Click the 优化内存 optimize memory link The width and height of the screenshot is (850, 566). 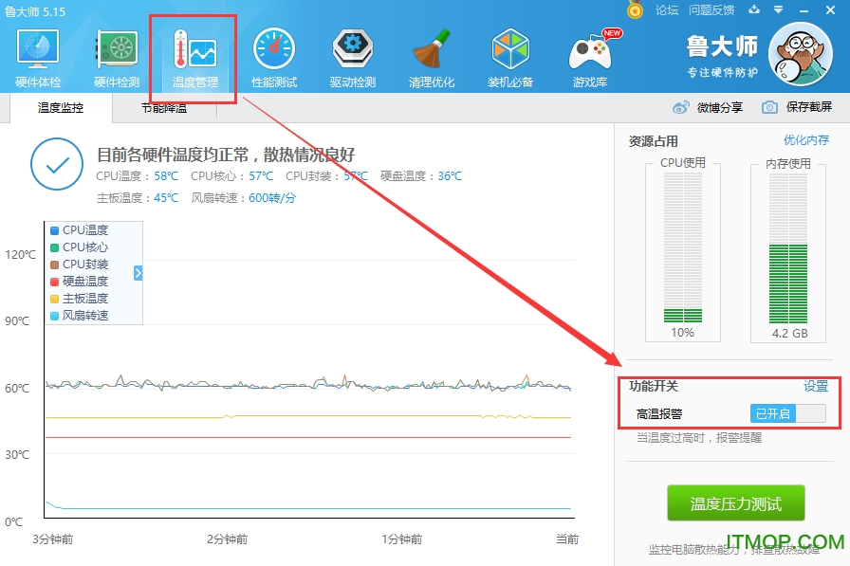806,140
